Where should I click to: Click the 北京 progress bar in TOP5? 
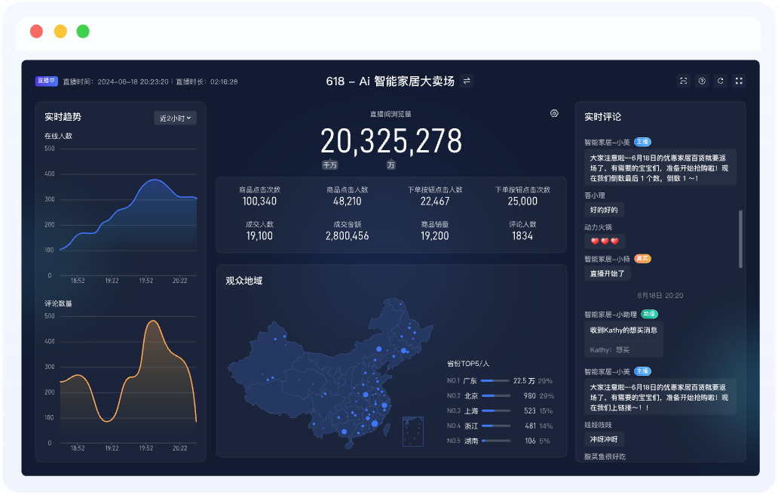495,396
